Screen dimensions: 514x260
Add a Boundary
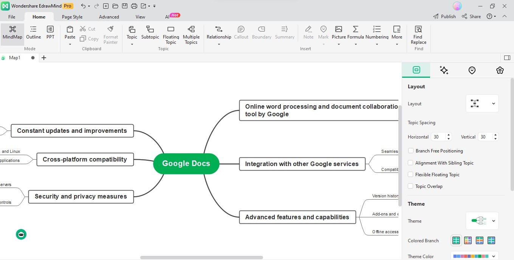[262, 33]
